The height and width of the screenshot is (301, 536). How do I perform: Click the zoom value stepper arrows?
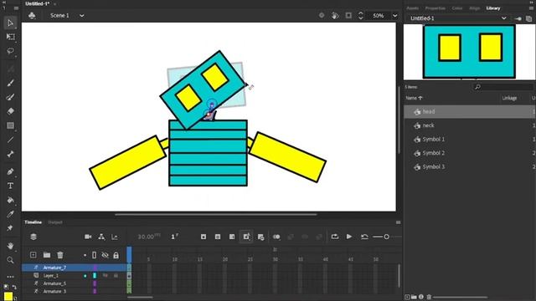click(x=361, y=15)
